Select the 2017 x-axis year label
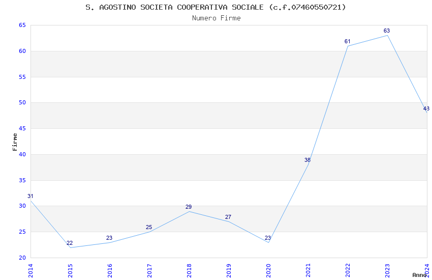432x280 pixels. (x=149, y=271)
